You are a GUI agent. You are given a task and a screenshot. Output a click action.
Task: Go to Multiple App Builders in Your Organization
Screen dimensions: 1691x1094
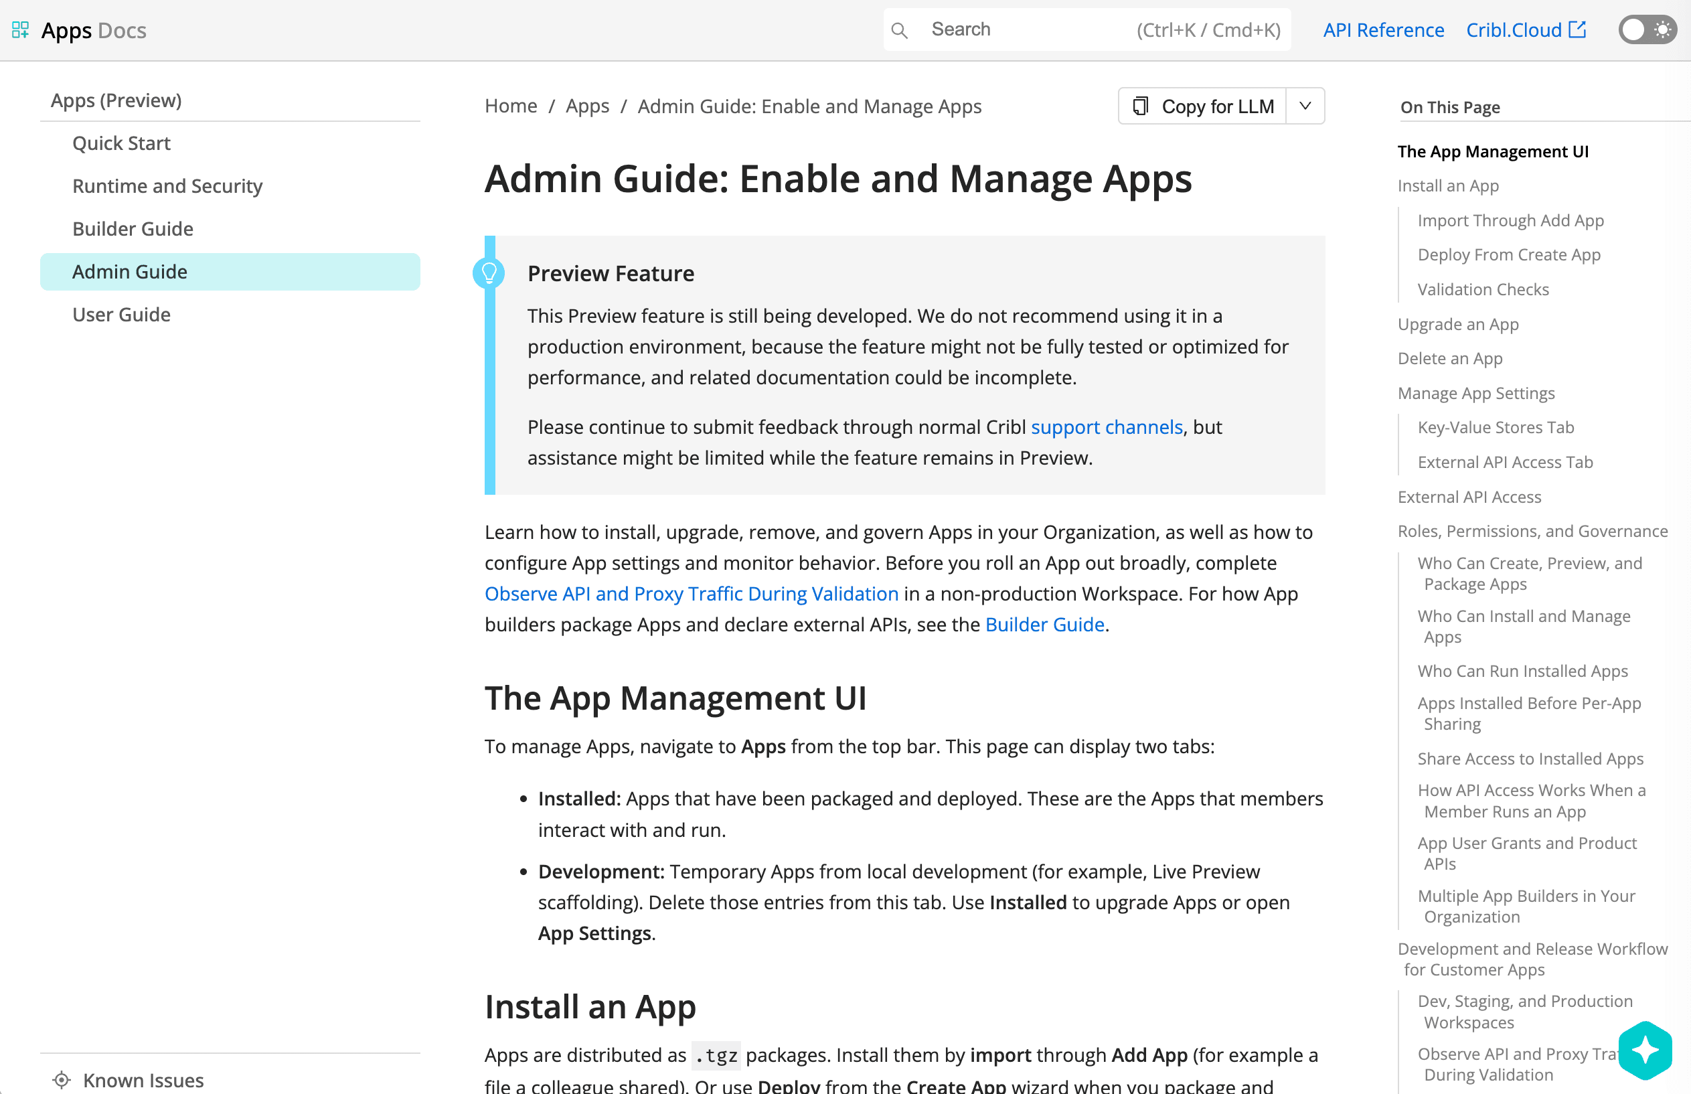pos(1526,906)
